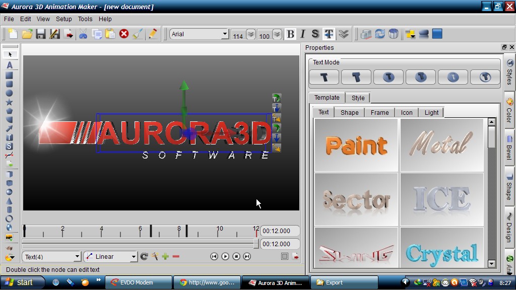This screenshot has height=290, width=516.
Task: Apply the Paint text template
Action: coord(356,145)
